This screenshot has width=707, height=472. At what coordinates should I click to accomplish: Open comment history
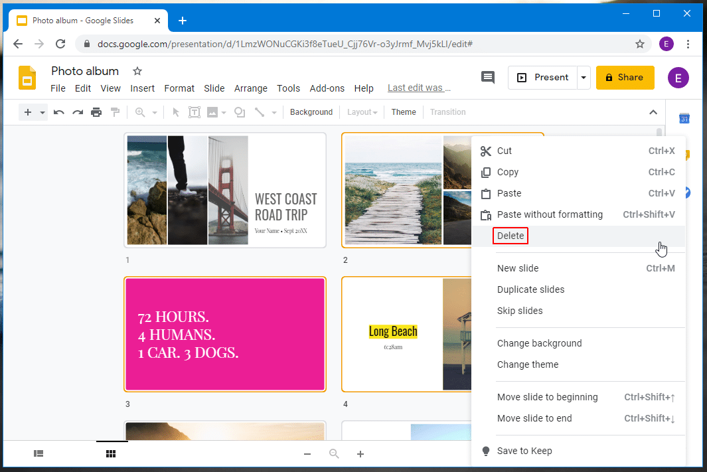488,77
